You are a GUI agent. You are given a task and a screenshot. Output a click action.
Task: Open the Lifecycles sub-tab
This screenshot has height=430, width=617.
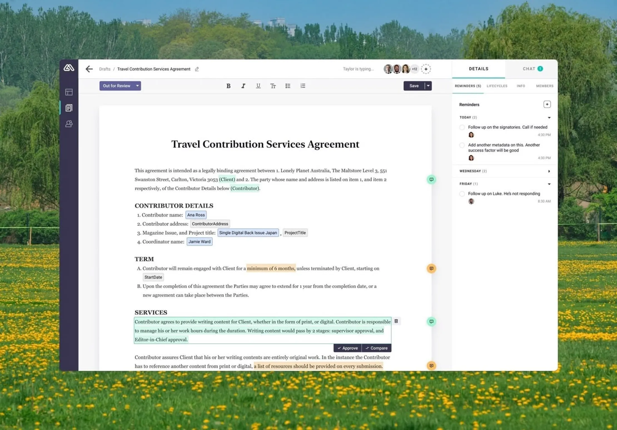497,86
